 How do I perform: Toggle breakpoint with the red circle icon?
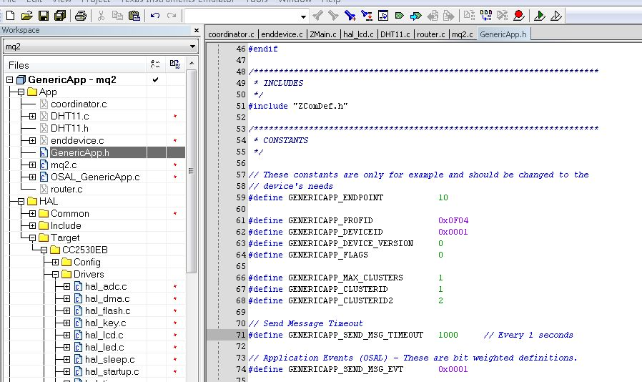pyautogui.click(x=518, y=16)
